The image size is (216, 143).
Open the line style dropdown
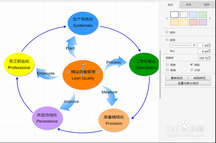pyautogui.click(x=183, y=45)
